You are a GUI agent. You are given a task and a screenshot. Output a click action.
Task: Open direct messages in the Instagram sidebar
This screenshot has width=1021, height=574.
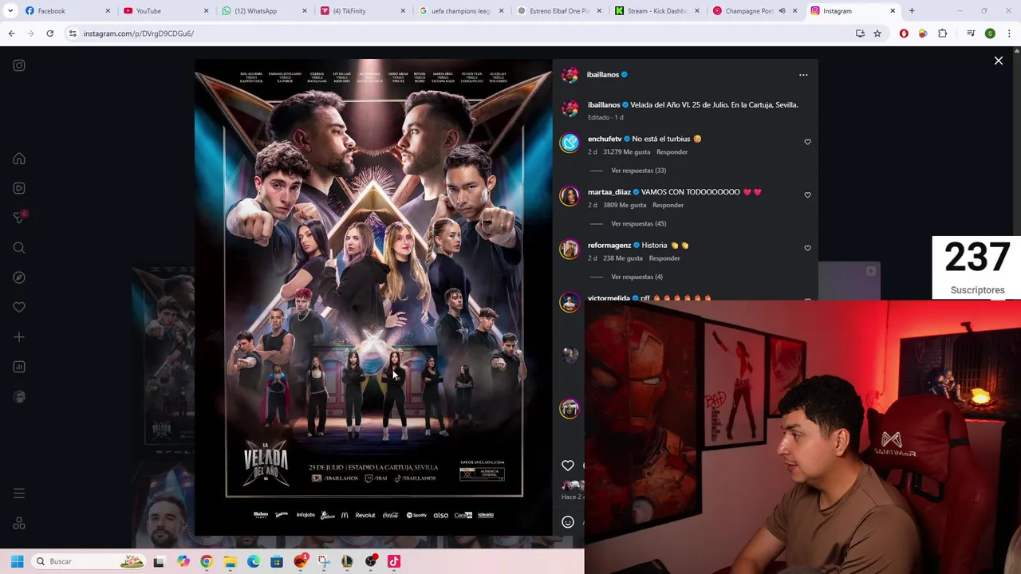pos(19,218)
